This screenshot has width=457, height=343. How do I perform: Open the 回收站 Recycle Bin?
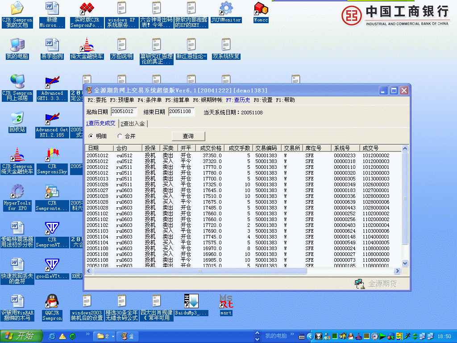click(x=17, y=118)
